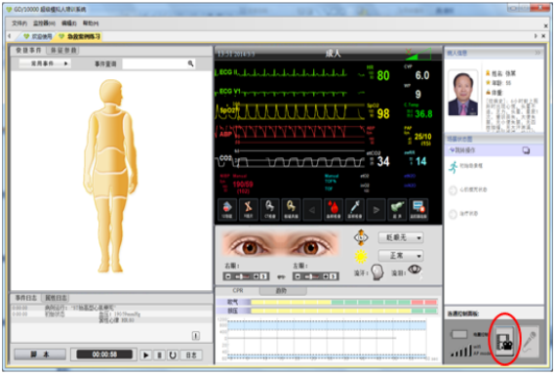Click the microphone icon in control panel
The height and width of the screenshot is (375, 555).
point(530,341)
